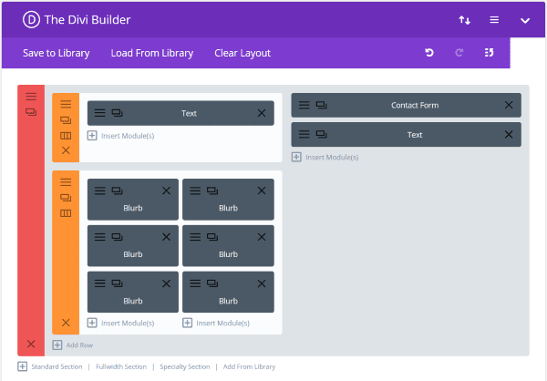The width and height of the screenshot is (547, 381).
Task: Click the up-down arrows icon in Divi header
Action: 464,20
